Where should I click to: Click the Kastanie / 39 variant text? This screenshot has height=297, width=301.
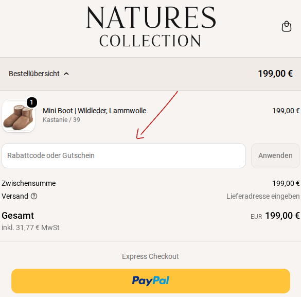click(x=61, y=120)
